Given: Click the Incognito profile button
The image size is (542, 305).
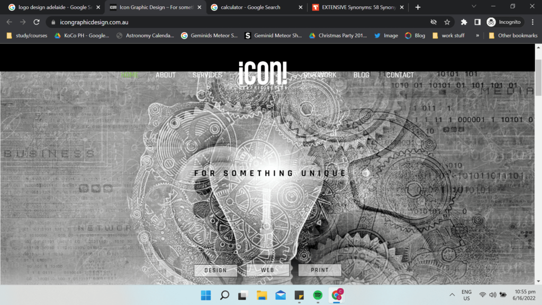Looking at the screenshot, I should coord(504,22).
